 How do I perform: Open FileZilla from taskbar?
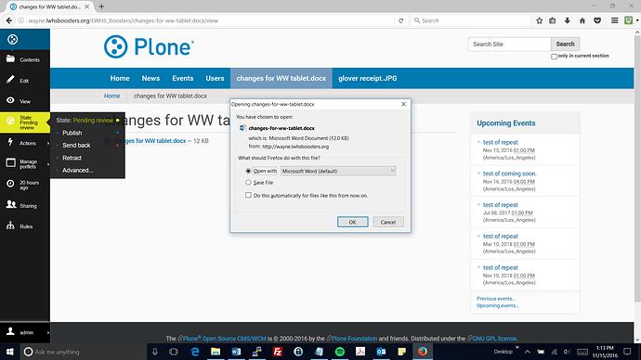[278, 352]
